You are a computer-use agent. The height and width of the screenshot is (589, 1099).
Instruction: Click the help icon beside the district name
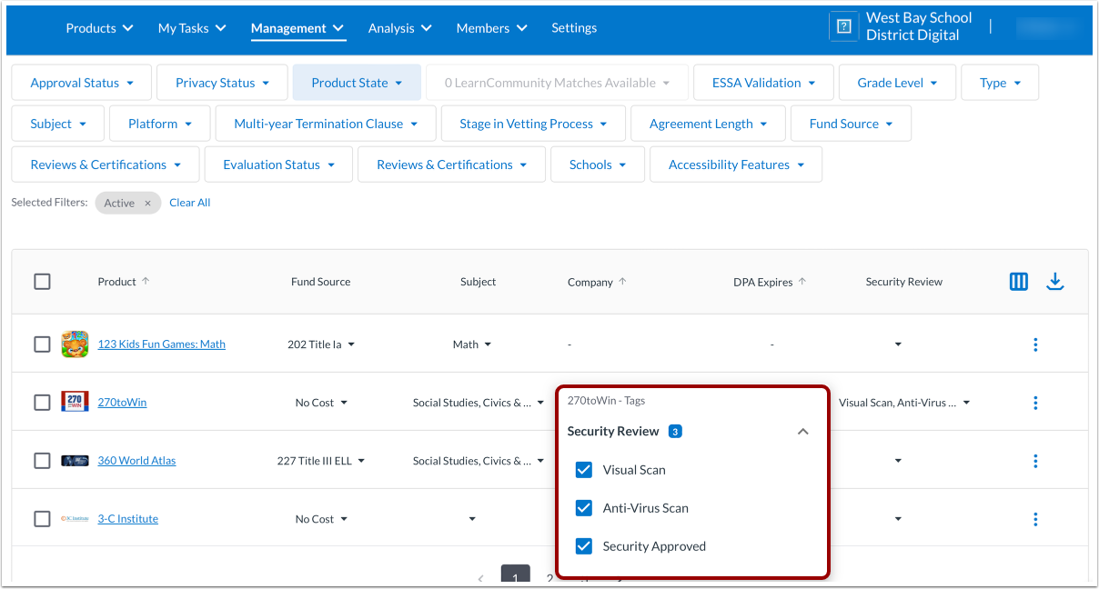click(843, 26)
